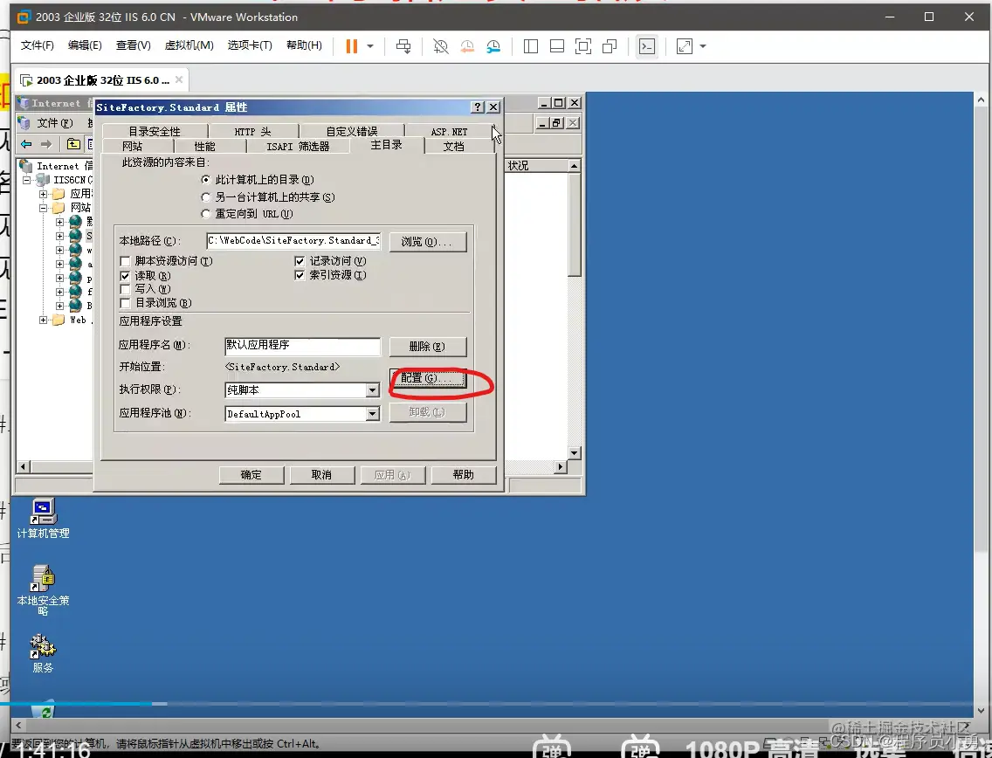Uncheck the 索引资源 checkbox
992x758 pixels.
point(300,275)
